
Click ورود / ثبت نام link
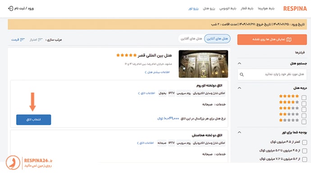point(24,9)
